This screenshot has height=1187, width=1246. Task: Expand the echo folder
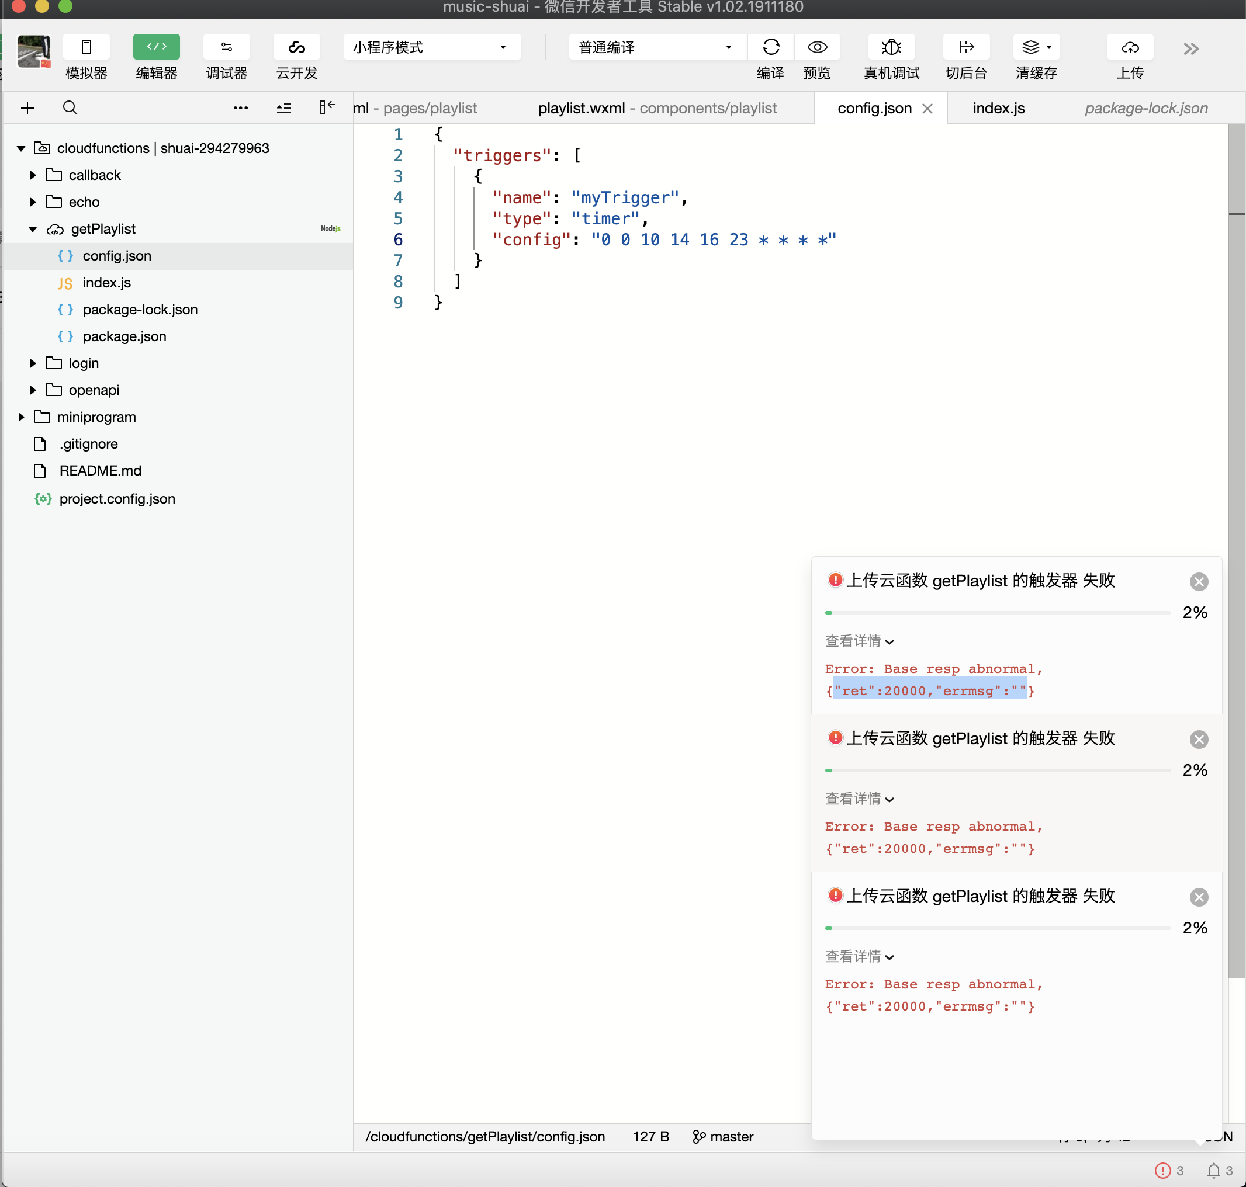click(32, 202)
